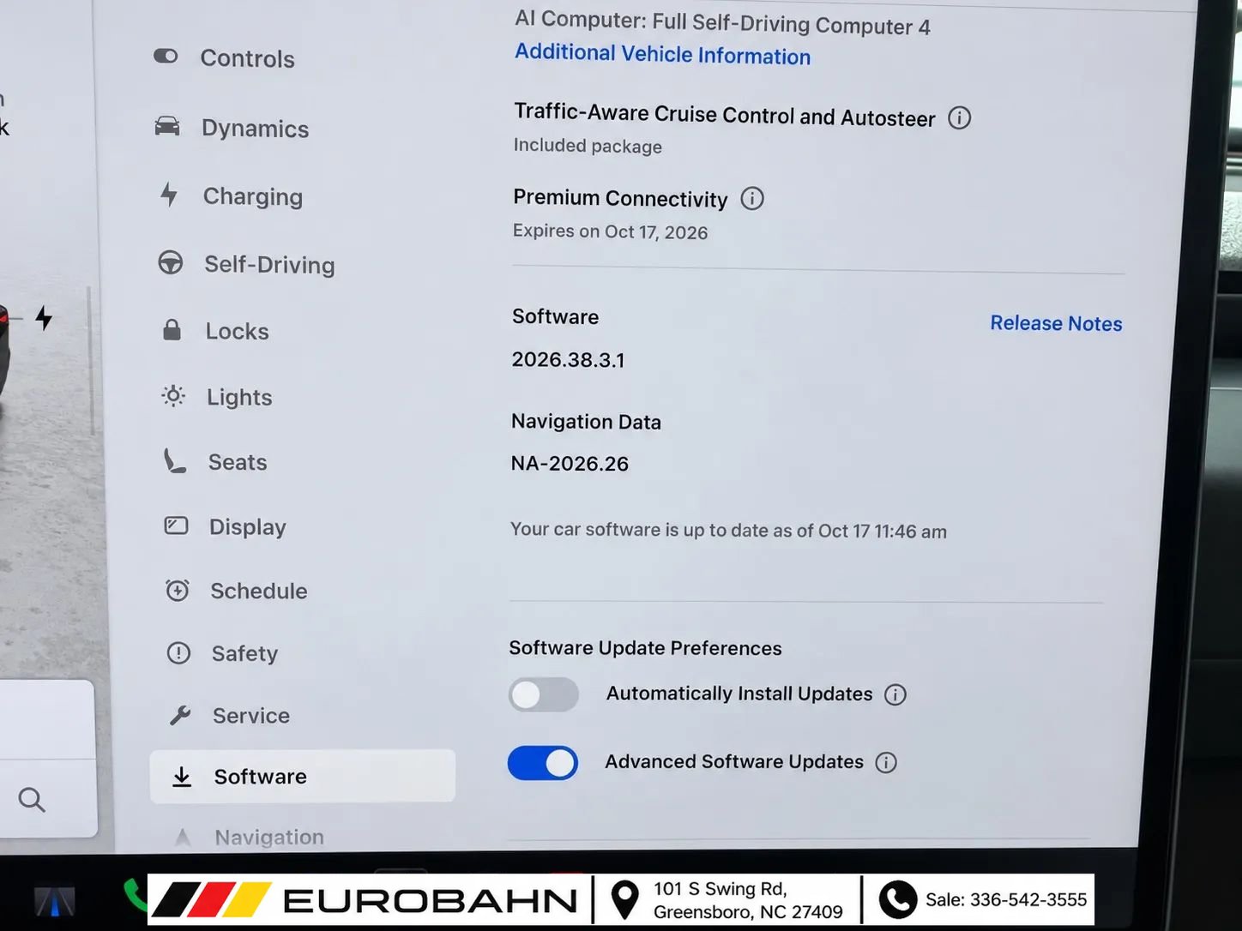Tap the Service wrench icon
Screen dimensions: 1242x931
pos(180,715)
